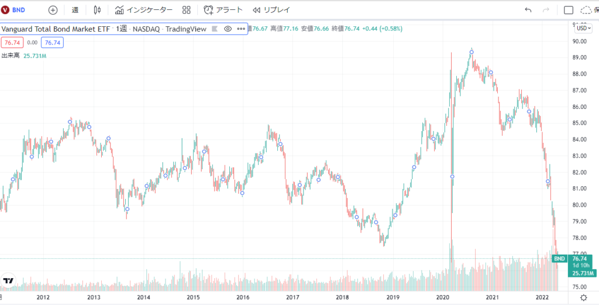Screen dimensions: 599x305
Task: Click the TradingView logo on the chart
Action: (x=8, y=280)
